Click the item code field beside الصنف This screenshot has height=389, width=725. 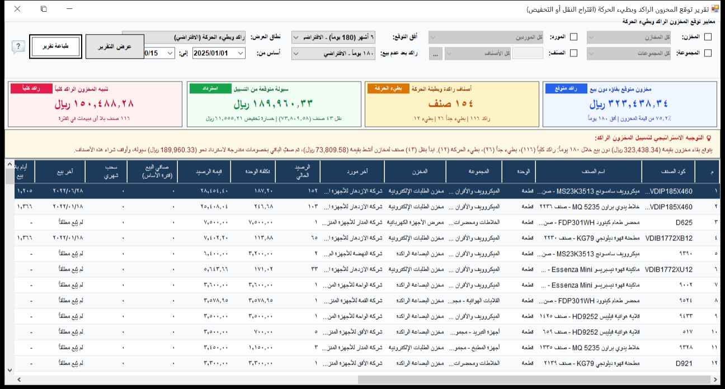(528, 54)
